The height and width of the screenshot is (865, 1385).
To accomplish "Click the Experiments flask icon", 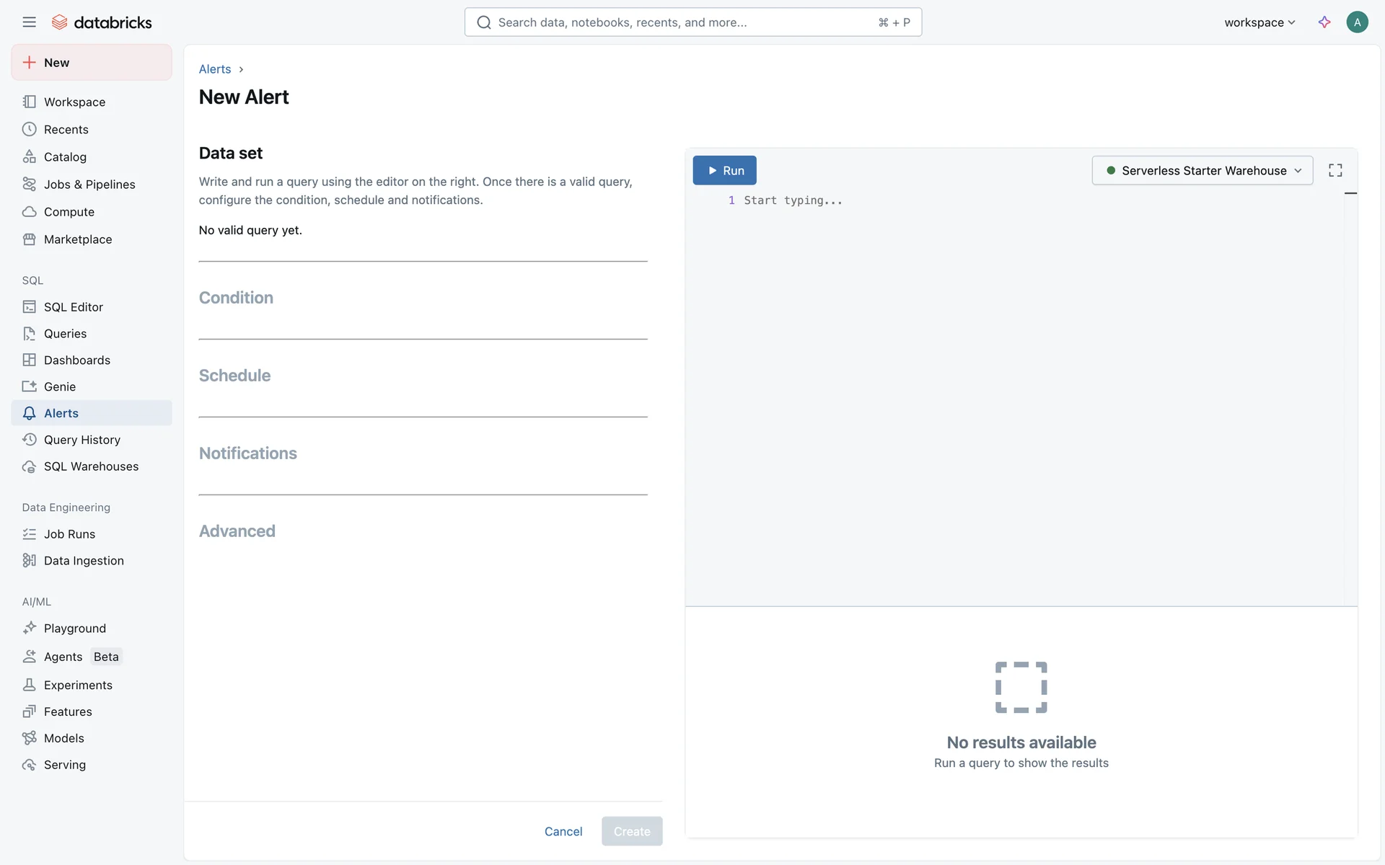I will click(x=29, y=686).
